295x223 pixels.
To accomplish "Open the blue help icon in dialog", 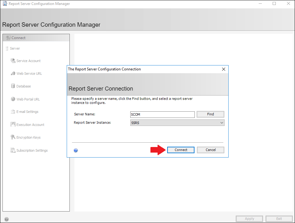I will point(76,150).
